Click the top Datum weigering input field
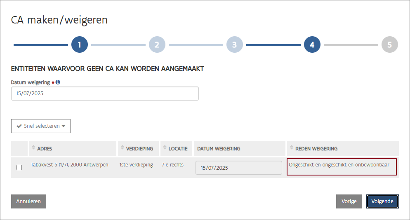 click(x=105, y=94)
